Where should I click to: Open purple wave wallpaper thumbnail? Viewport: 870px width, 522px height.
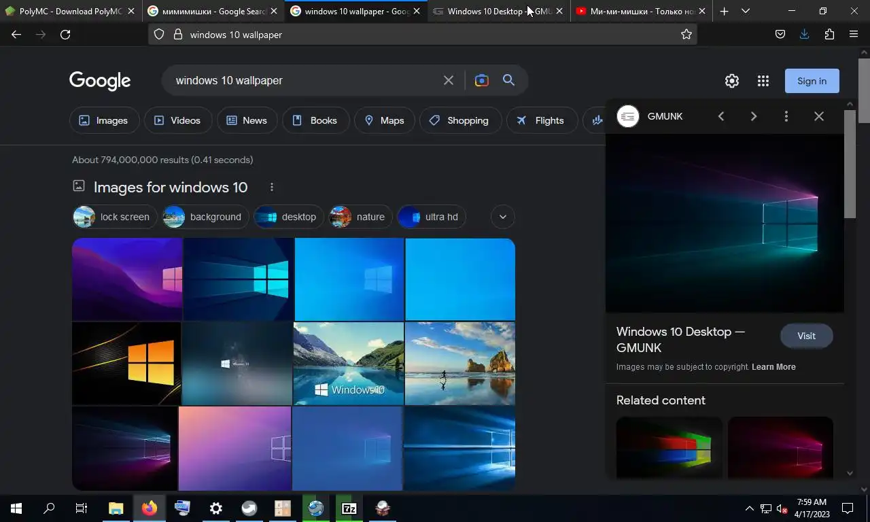(127, 279)
